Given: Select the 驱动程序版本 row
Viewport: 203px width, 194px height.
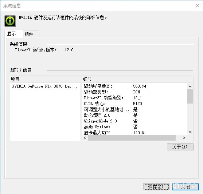Looking at the screenshot, I should (134, 86).
